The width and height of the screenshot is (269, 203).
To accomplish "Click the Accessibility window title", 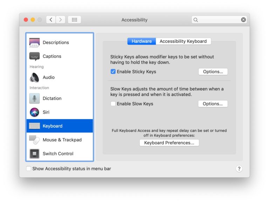I will (x=134, y=20).
